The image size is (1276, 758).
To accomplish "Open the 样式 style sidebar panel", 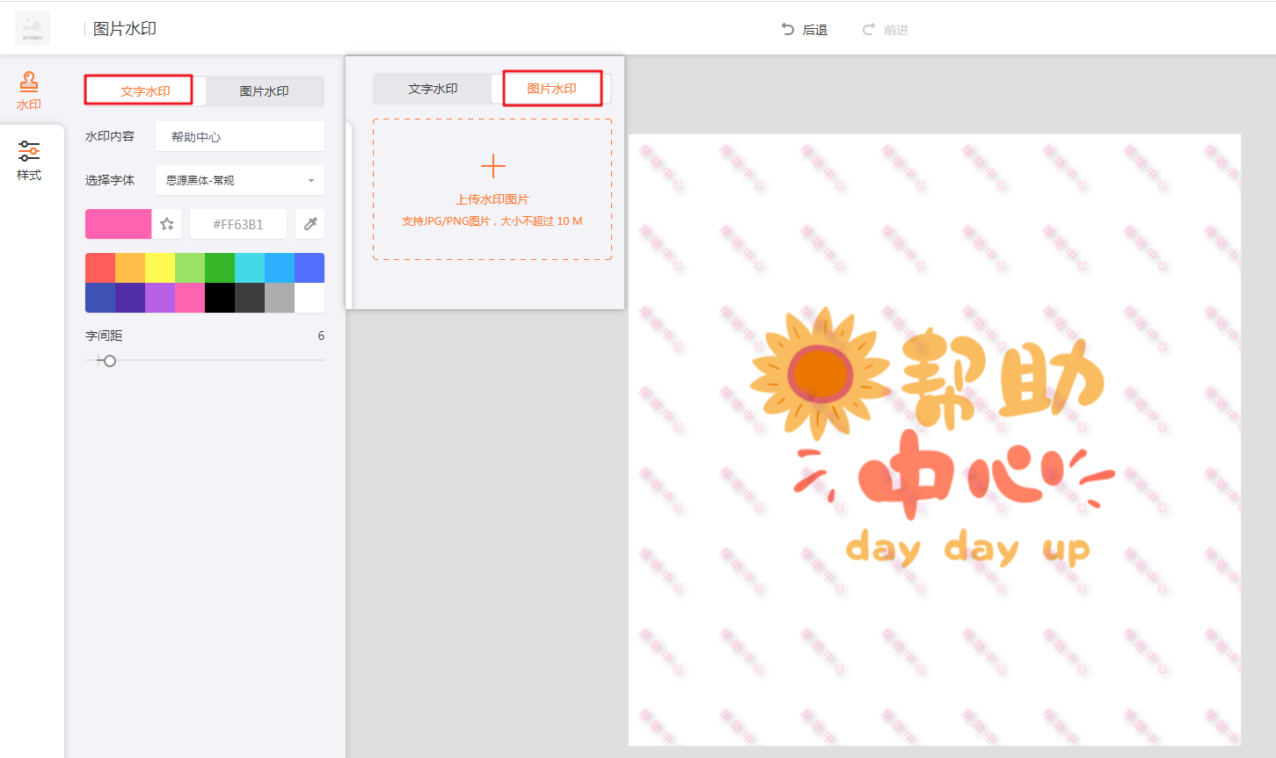I will tap(29, 161).
